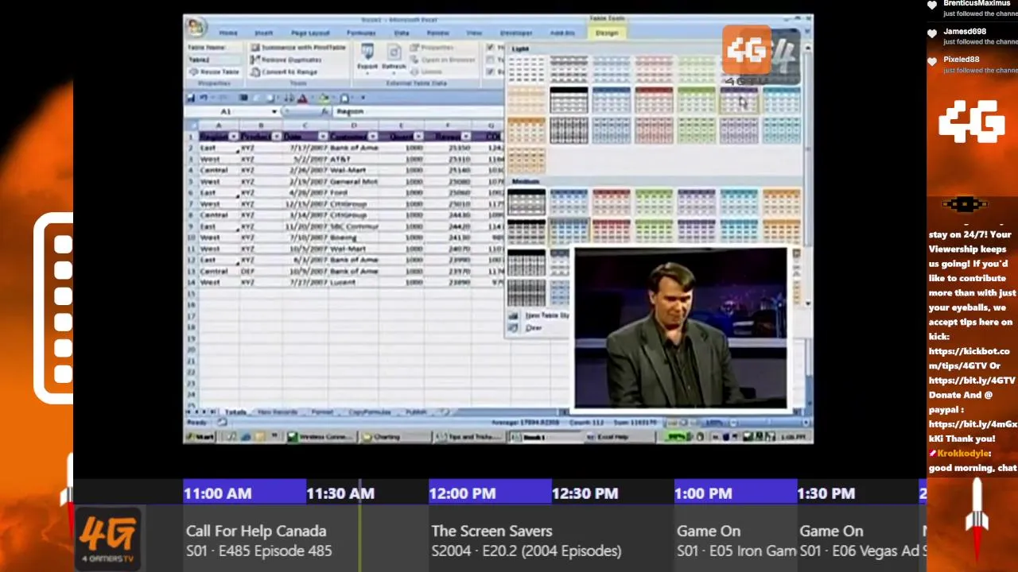Click the Windows Start button
The width and height of the screenshot is (1018, 572).
click(x=202, y=437)
